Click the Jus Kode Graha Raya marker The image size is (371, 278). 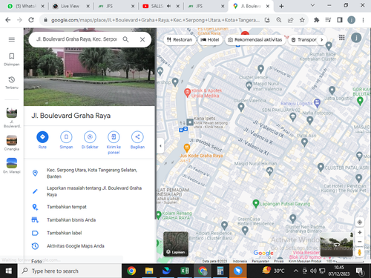187,148
